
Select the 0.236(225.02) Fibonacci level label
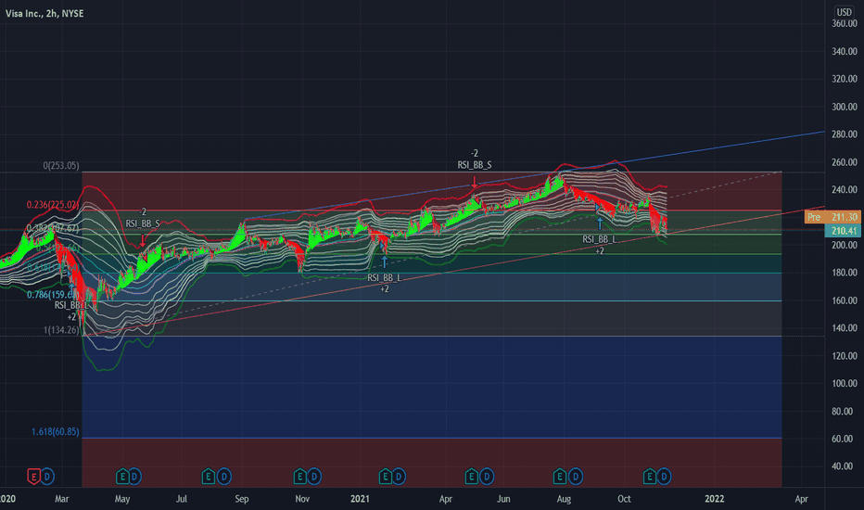tap(53, 205)
